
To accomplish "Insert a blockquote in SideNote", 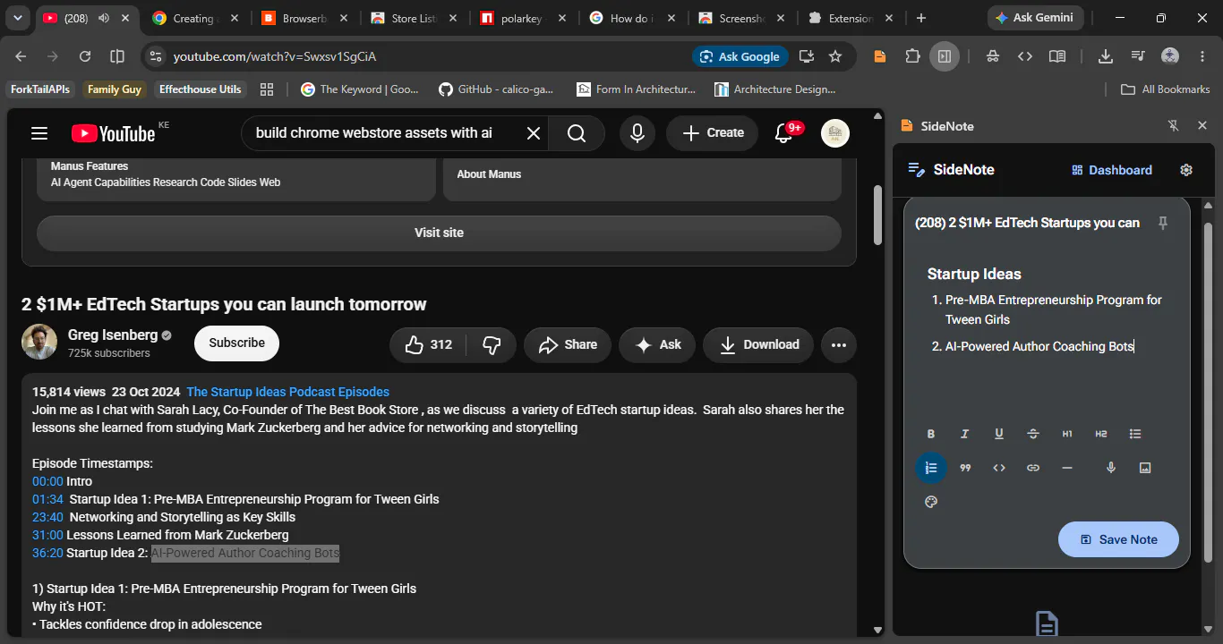I will point(965,468).
